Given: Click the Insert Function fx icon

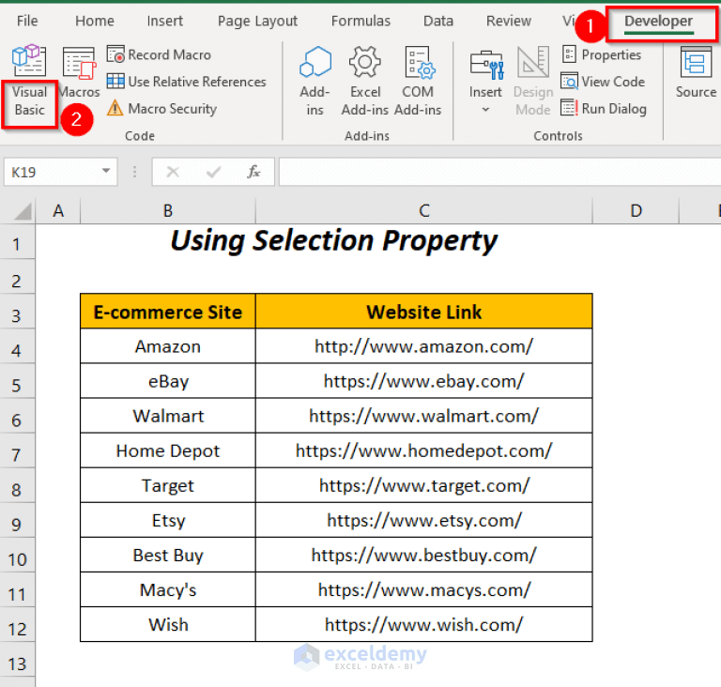Looking at the screenshot, I should pyautogui.click(x=253, y=172).
